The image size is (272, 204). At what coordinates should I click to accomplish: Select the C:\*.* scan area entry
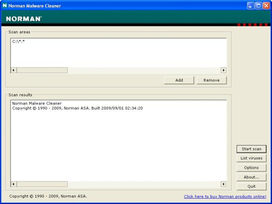(19, 41)
